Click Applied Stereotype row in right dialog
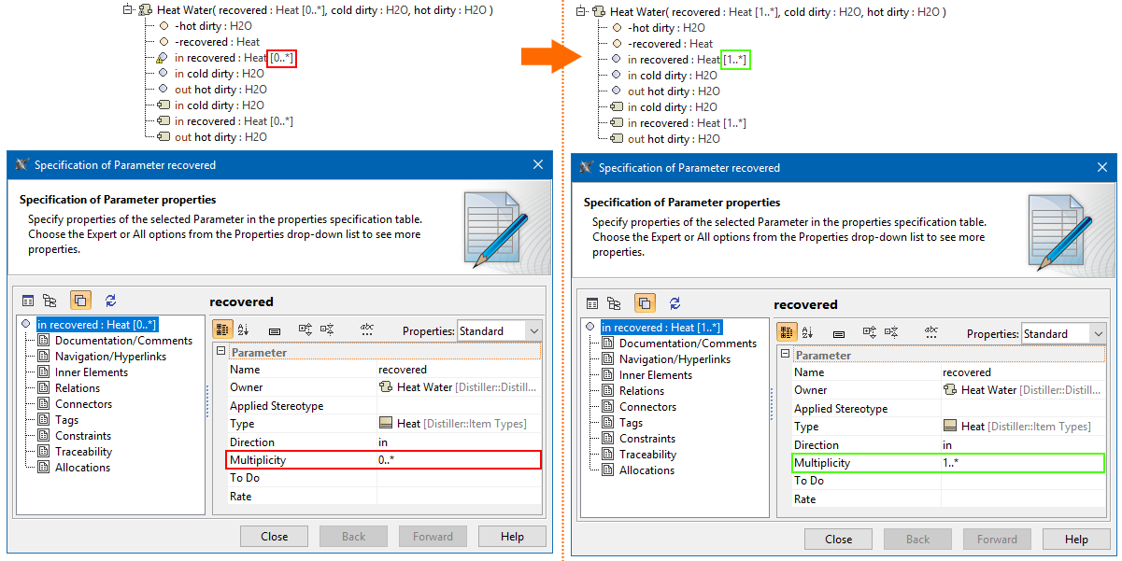 [x=948, y=409]
